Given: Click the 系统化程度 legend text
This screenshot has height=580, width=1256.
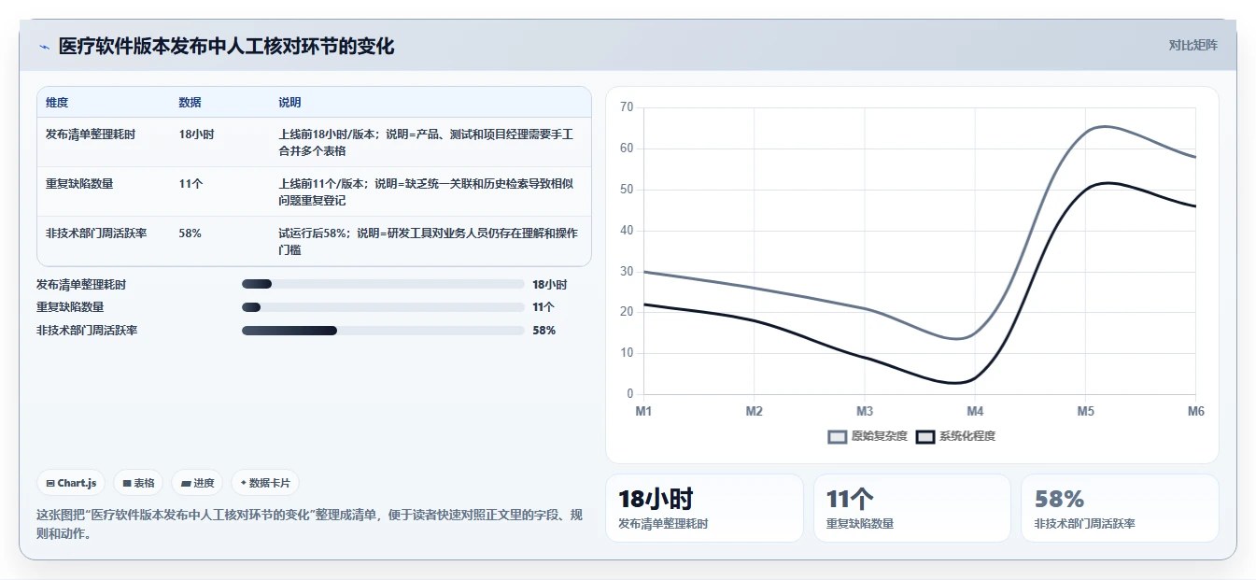Looking at the screenshot, I should pyautogui.click(x=967, y=436).
